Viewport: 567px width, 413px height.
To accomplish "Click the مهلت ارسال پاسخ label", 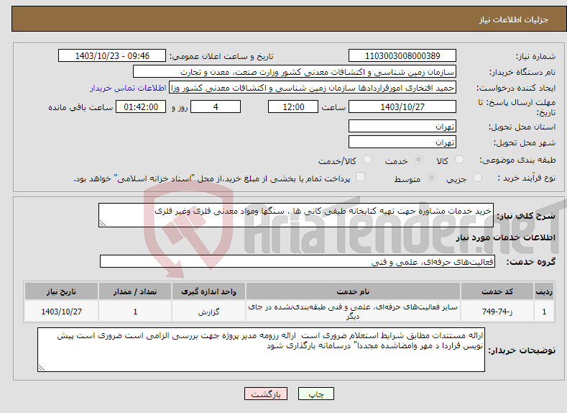I will coord(517,107).
